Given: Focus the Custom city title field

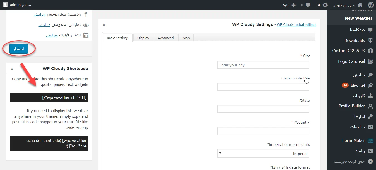Looking at the screenshot, I should coord(263,87).
